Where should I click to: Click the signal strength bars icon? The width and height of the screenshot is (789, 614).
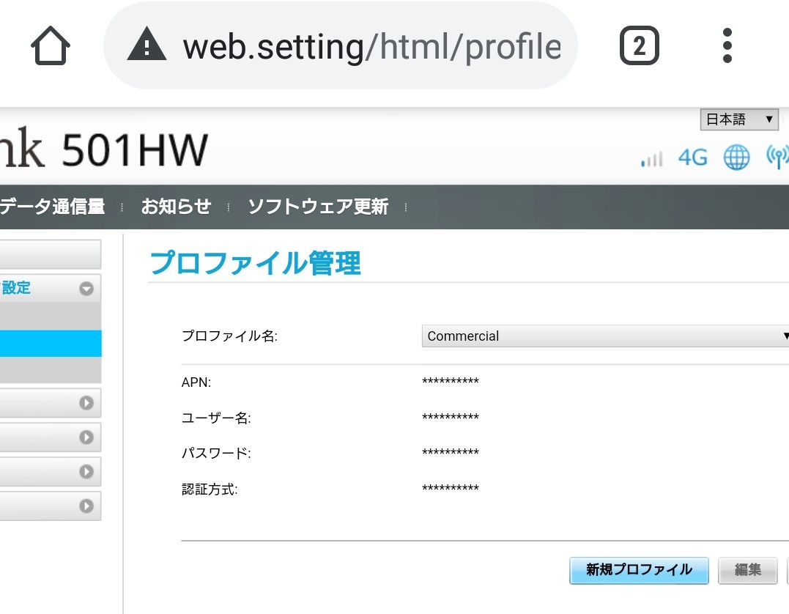tap(651, 158)
